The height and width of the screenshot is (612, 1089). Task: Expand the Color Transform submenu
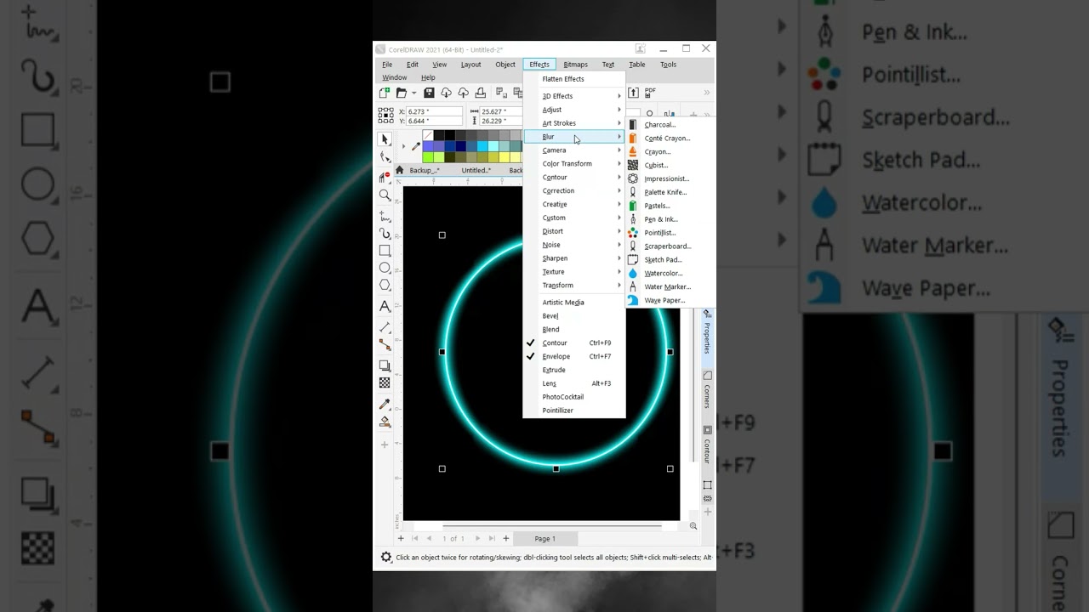(x=574, y=164)
